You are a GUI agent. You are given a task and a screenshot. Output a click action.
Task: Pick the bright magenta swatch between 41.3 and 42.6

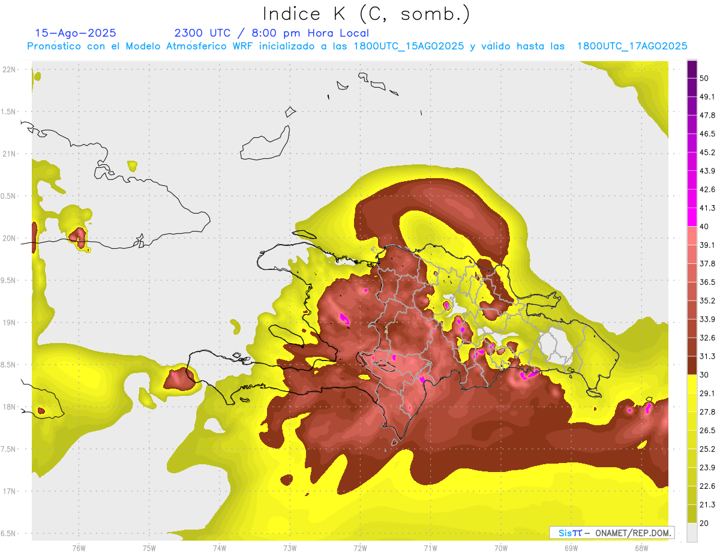[x=692, y=199]
